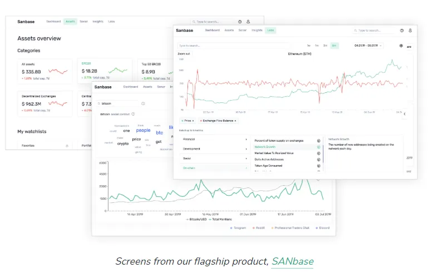Screen dimensions: 429x273
Task: Remove the Exchange Flow Balance metric chip
Action: [235, 121]
